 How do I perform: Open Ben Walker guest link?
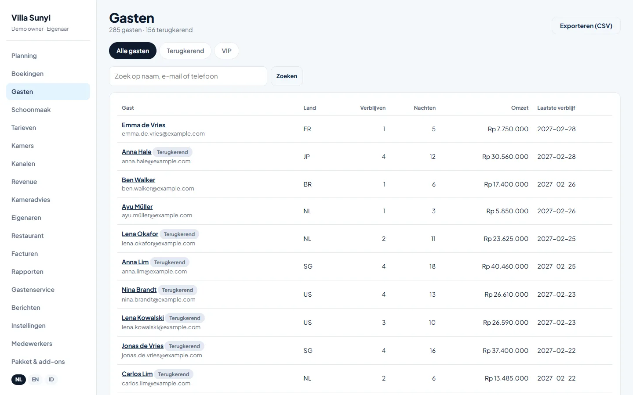click(x=138, y=180)
